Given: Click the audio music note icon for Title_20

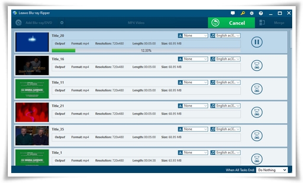Looking at the screenshot, I should point(213,36).
